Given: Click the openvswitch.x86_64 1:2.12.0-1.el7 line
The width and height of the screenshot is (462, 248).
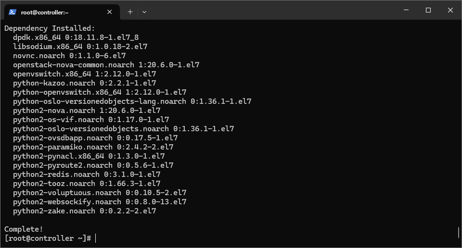Looking at the screenshot, I should [x=85, y=74].
